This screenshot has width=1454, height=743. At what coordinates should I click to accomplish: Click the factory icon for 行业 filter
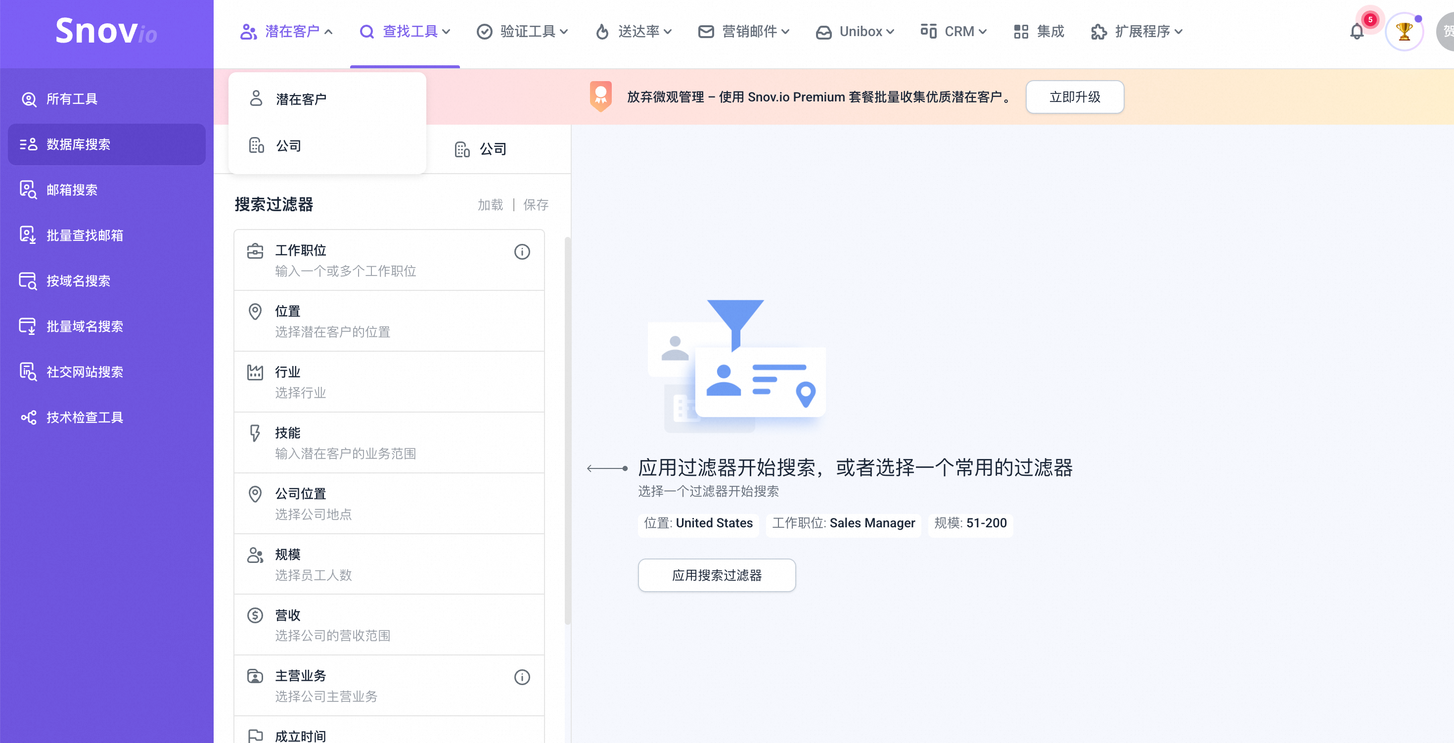(255, 372)
